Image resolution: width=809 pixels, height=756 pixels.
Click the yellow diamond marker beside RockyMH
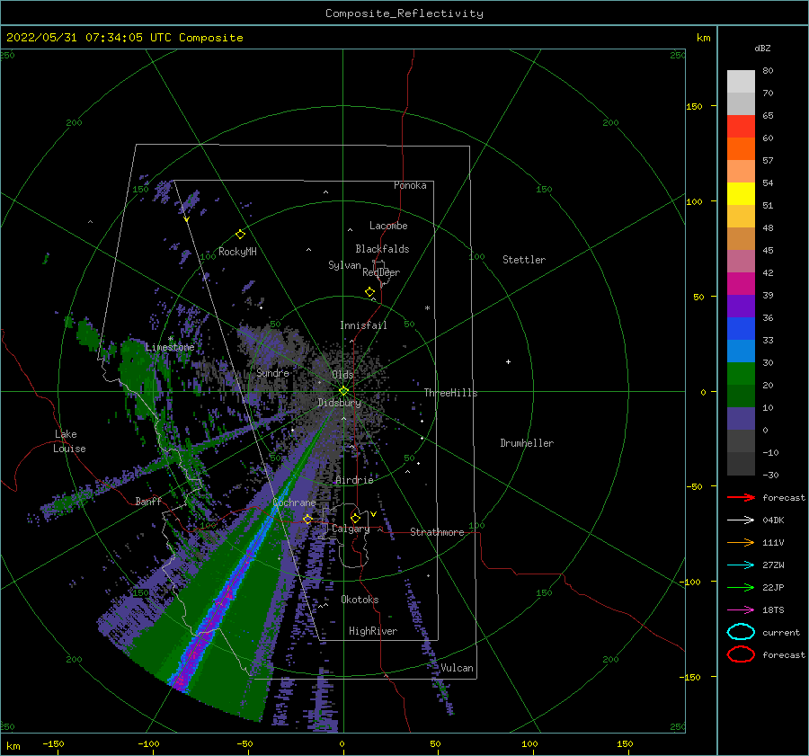pyautogui.click(x=240, y=235)
